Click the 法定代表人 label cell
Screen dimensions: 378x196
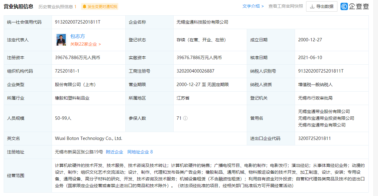pos(28,40)
